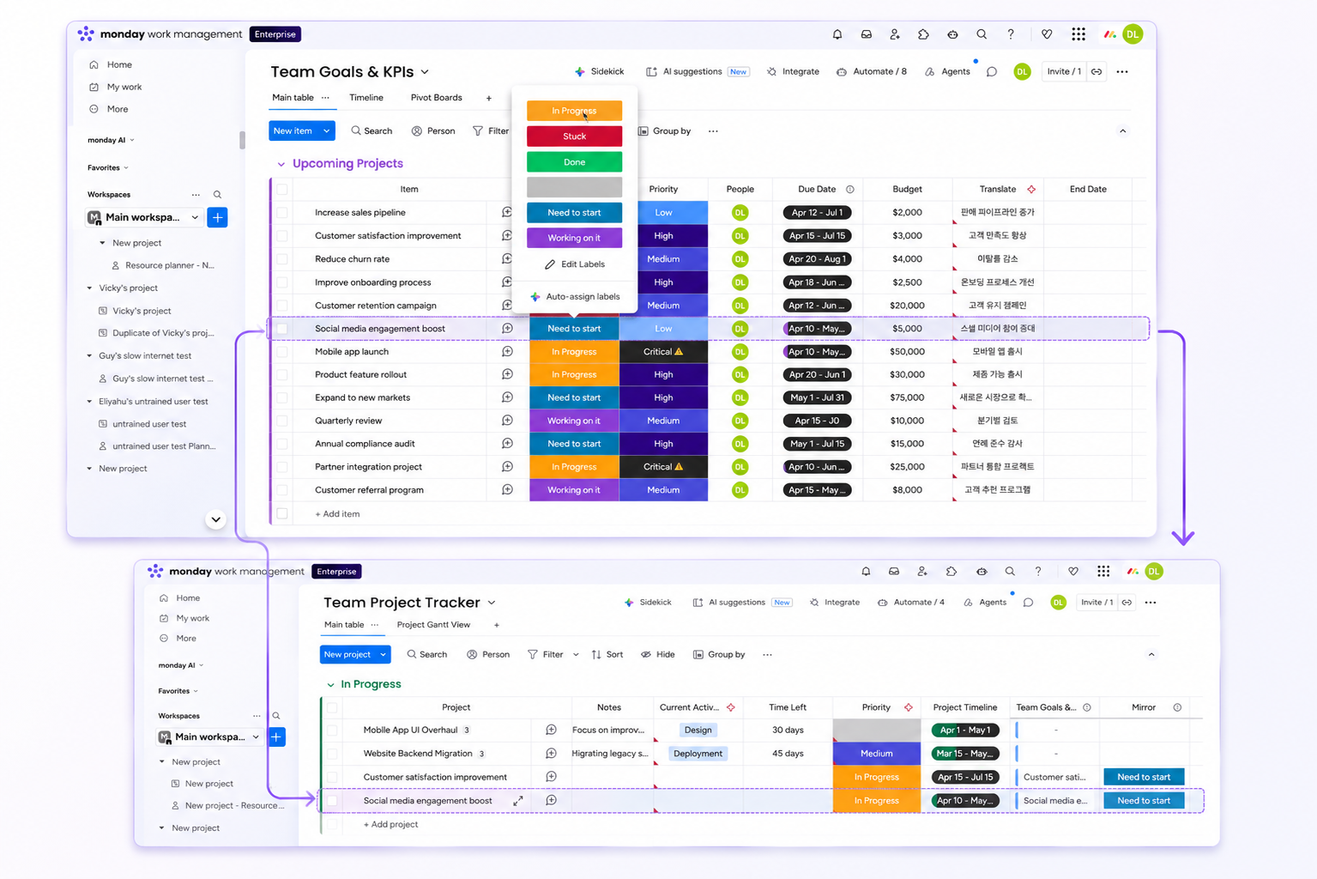Open updates for Increase sales pipeline row
This screenshot has height=879, width=1317.
pos(507,212)
